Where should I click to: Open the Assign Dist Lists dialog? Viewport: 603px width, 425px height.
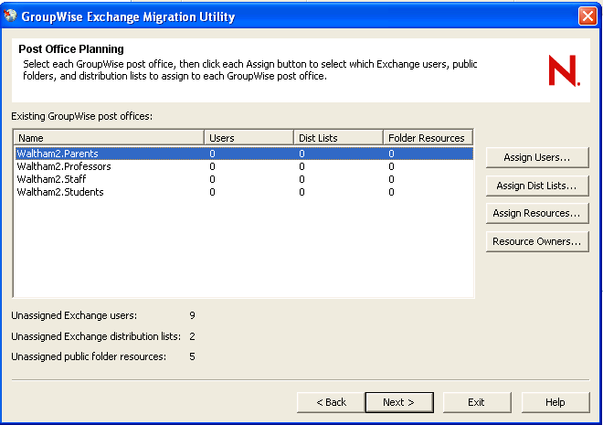(537, 186)
